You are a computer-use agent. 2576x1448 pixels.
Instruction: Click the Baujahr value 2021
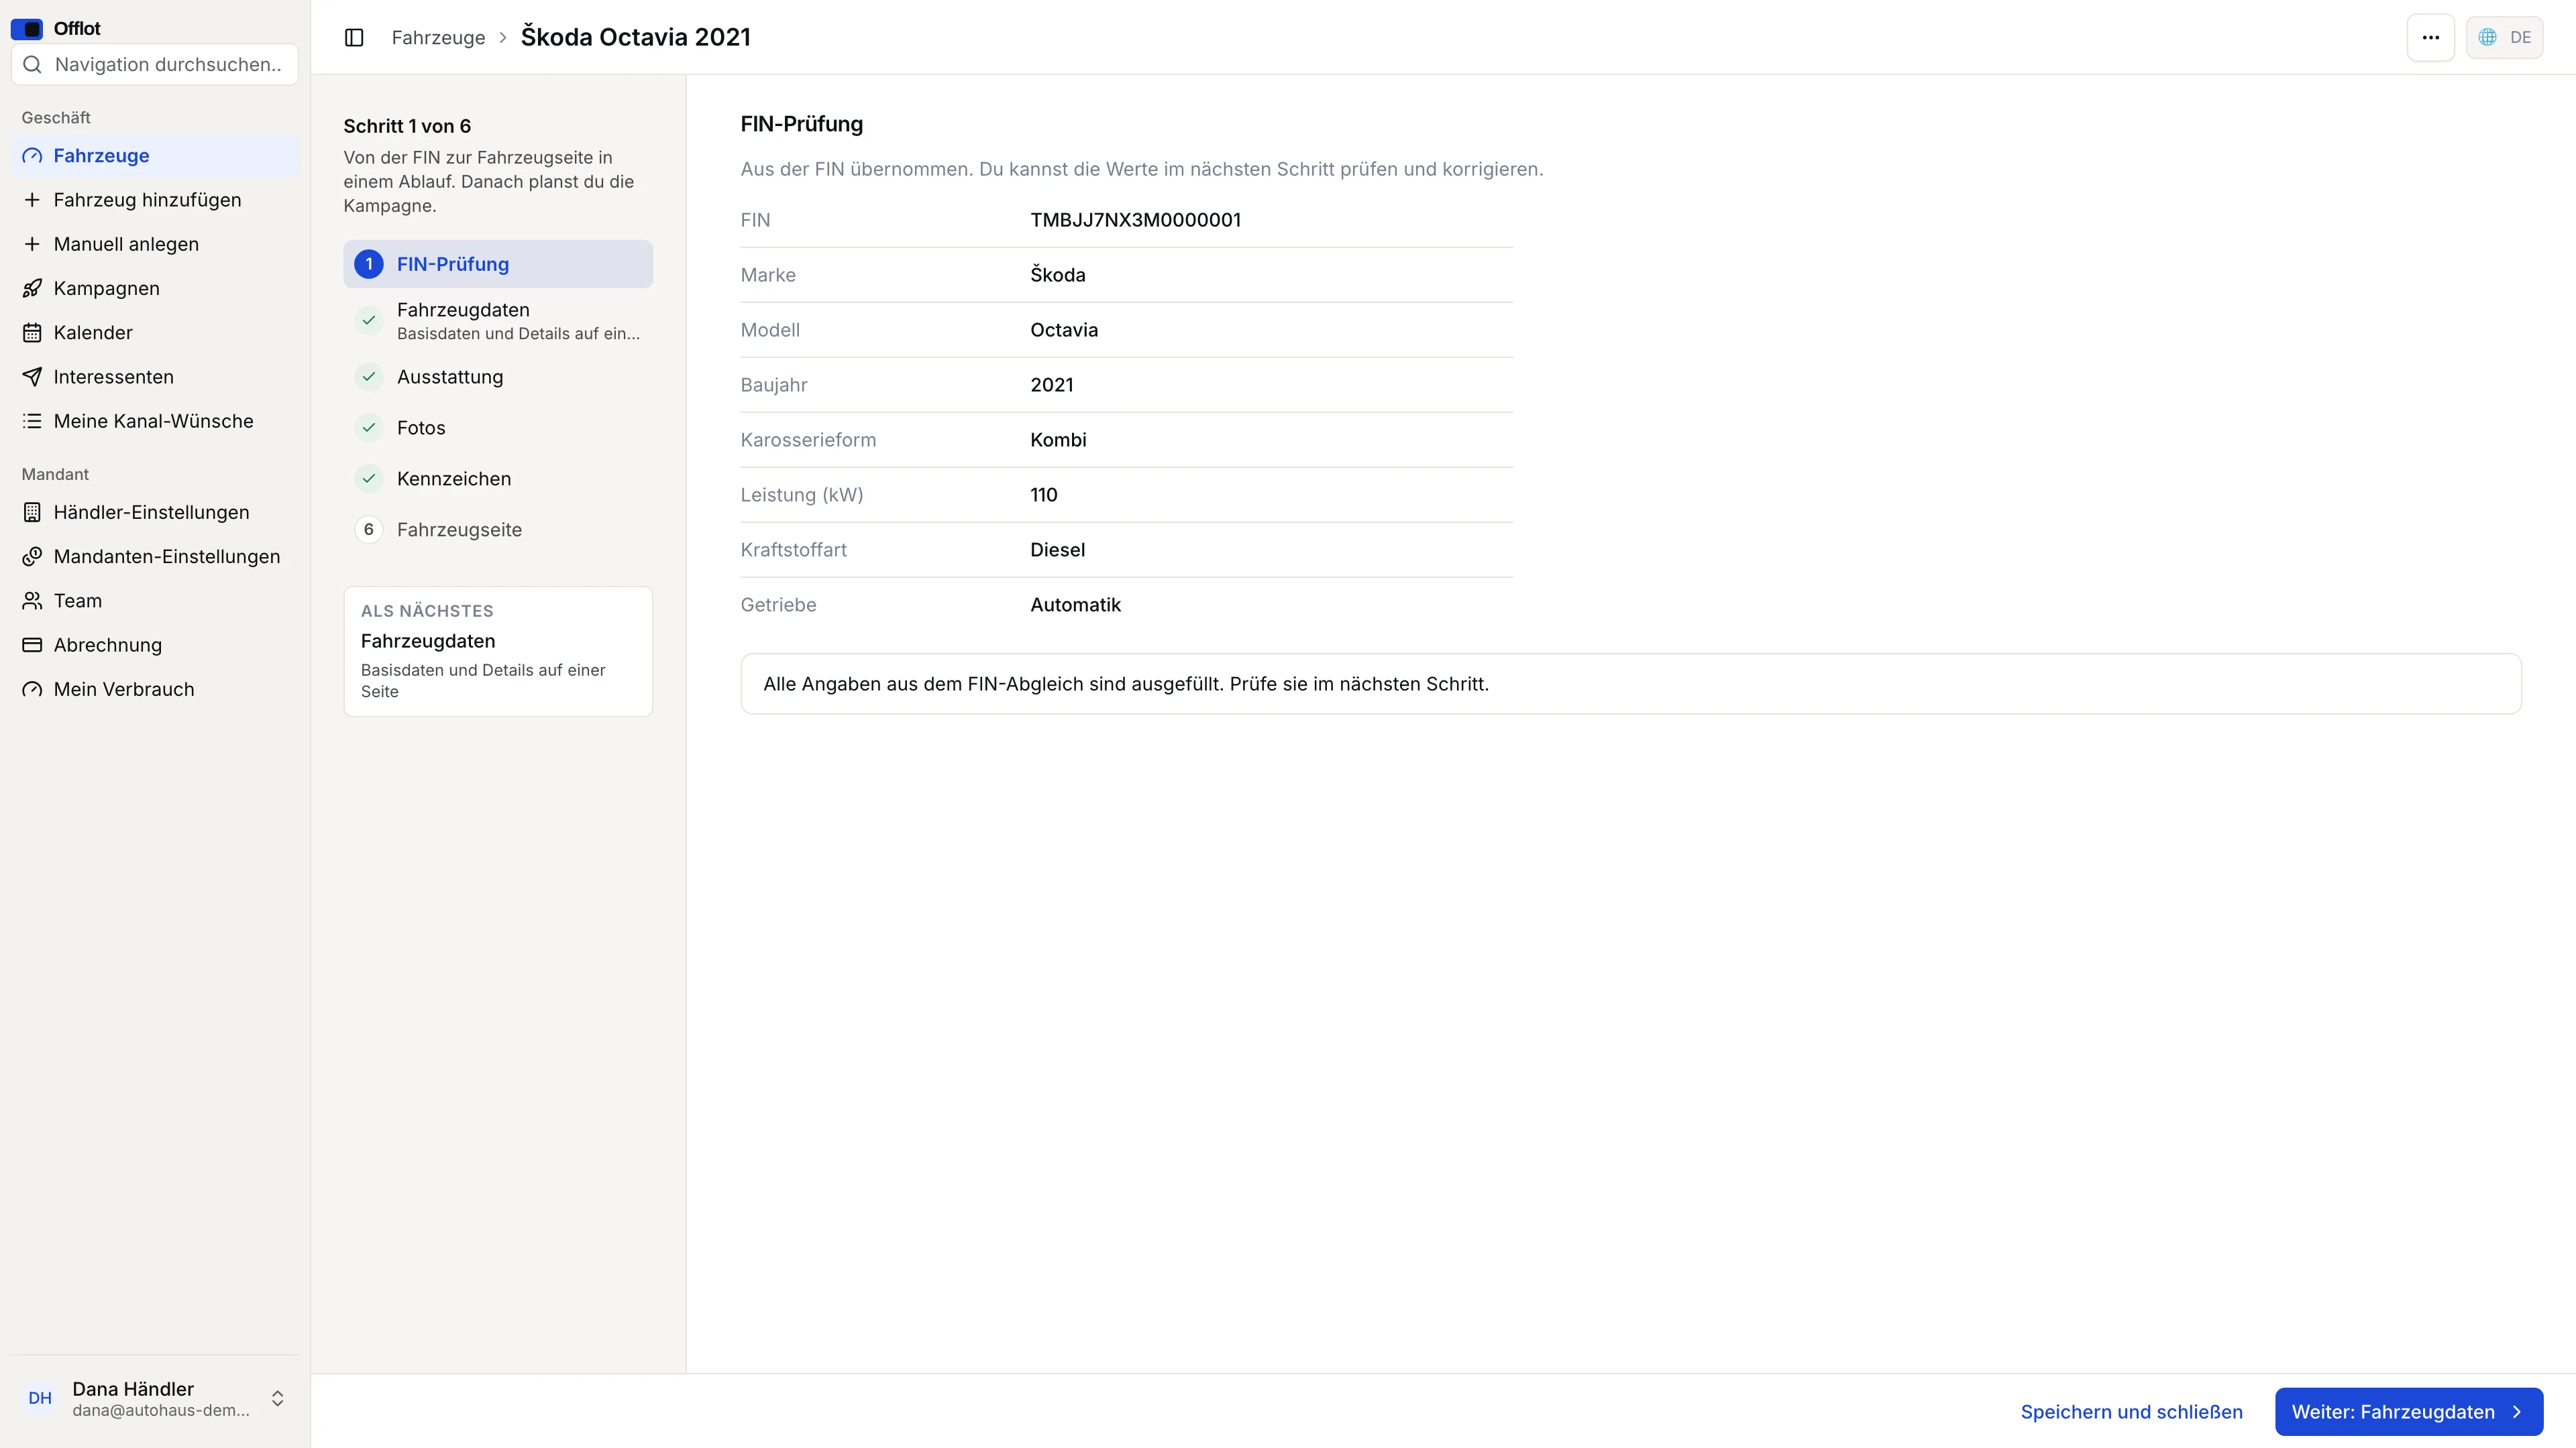point(1051,385)
